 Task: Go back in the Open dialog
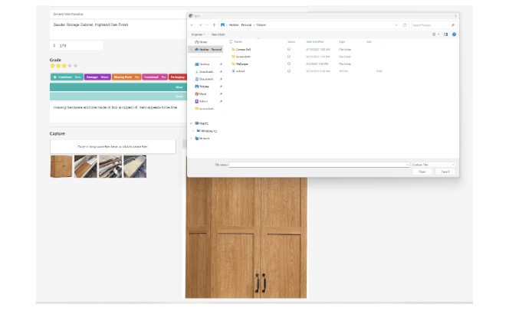(192, 25)
